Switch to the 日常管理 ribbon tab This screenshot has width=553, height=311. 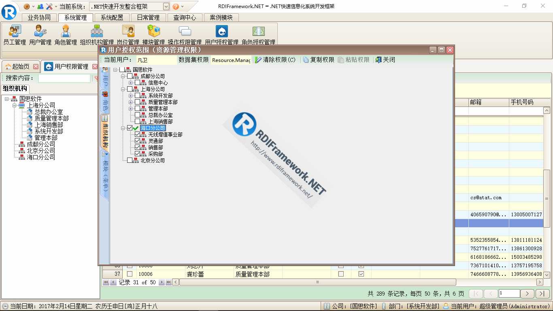tap(148, 17)
